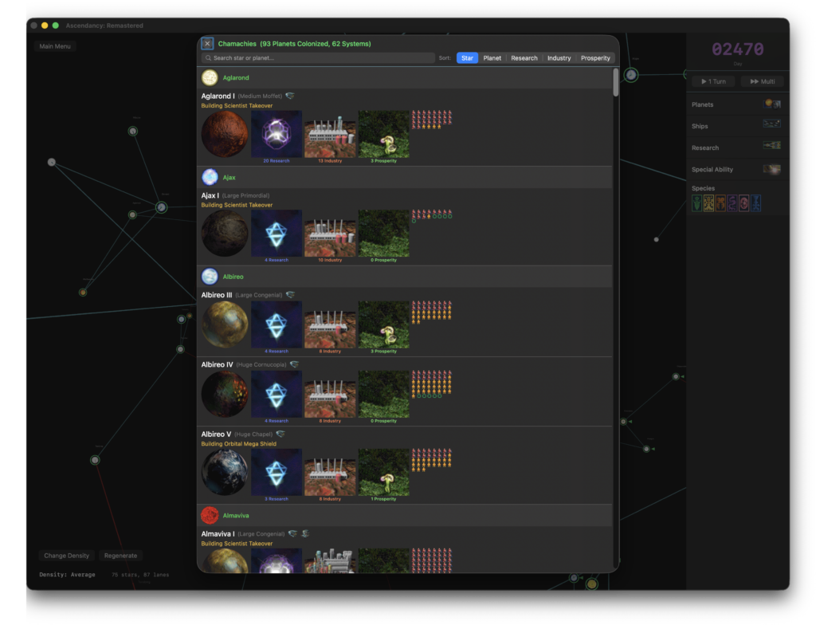Select the Ajax I planet globe
This screenshot has width=816, height=625.
[x=225, y=234]
